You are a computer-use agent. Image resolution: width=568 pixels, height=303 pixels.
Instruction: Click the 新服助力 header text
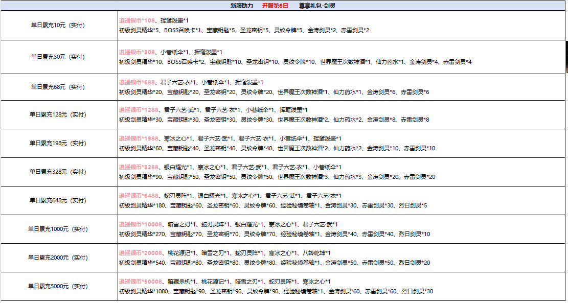coord(242,6)
